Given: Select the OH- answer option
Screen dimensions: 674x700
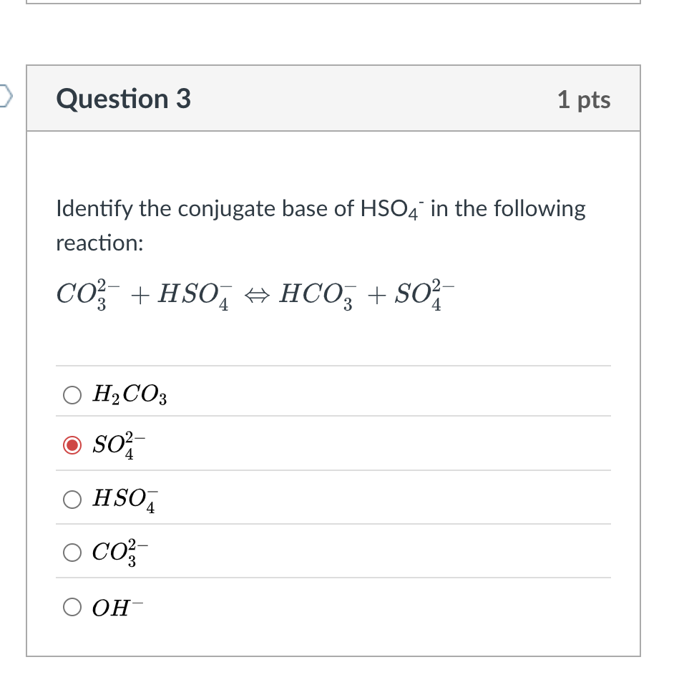Looking at the screenshot, I should click(117, 607).
